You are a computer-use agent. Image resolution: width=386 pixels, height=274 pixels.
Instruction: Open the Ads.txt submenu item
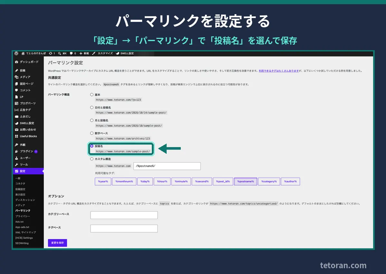tap(19, 222)
